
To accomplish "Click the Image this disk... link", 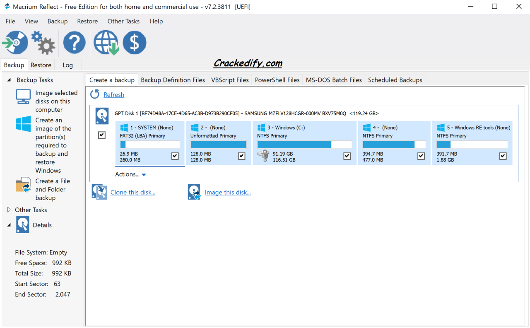I will tap(228, 192).
